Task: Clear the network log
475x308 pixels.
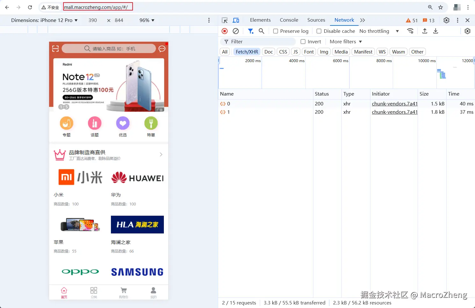Action: [236, 31]
